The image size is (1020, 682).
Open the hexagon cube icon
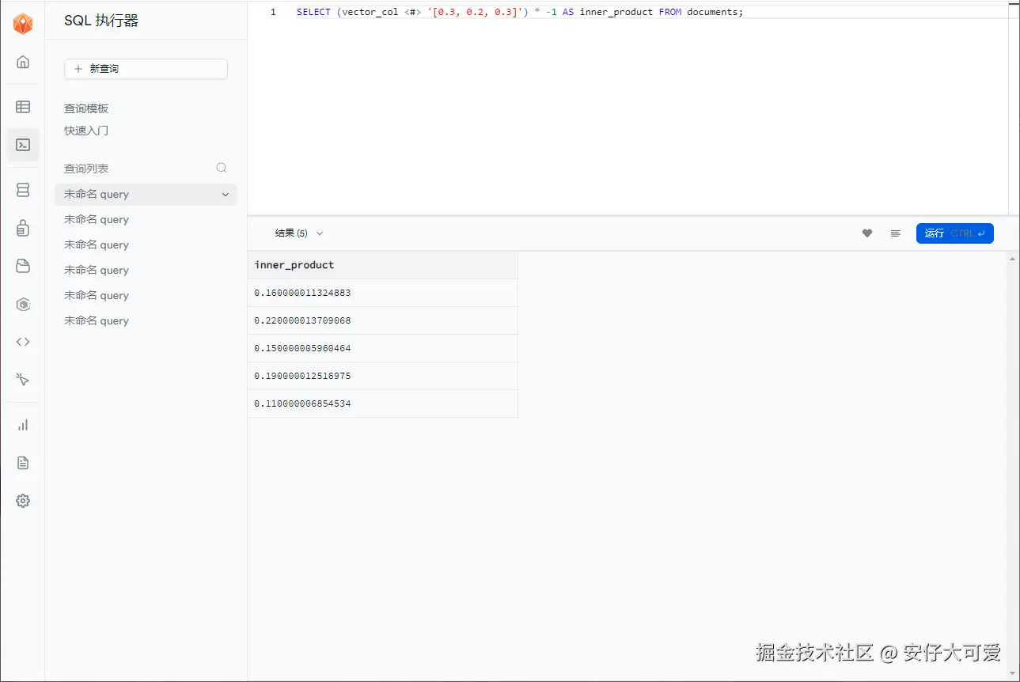point(23,304)
